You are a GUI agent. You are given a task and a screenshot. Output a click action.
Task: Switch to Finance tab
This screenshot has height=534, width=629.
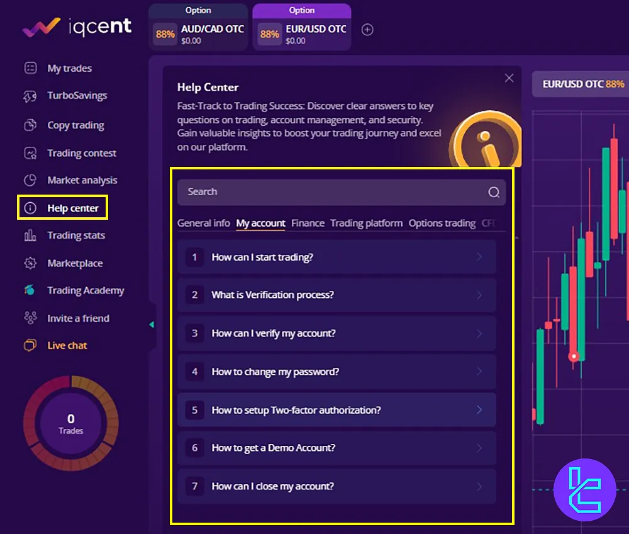[308, 224]
